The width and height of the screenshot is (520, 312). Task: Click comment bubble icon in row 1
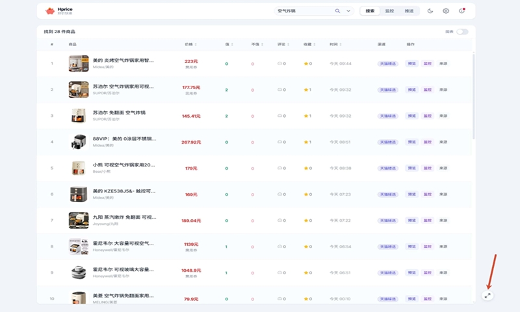pos(279,64)
